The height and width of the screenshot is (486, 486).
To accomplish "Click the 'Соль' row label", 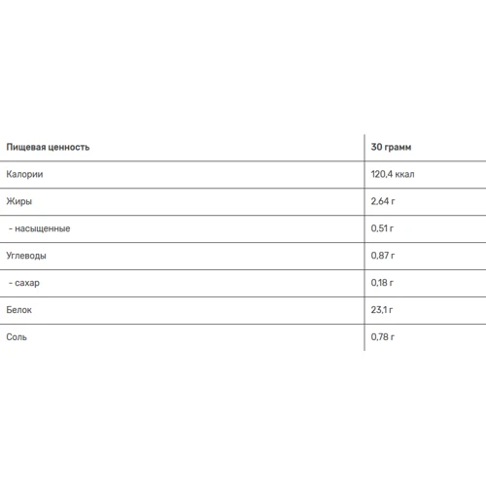I will [x=17, y=337].
